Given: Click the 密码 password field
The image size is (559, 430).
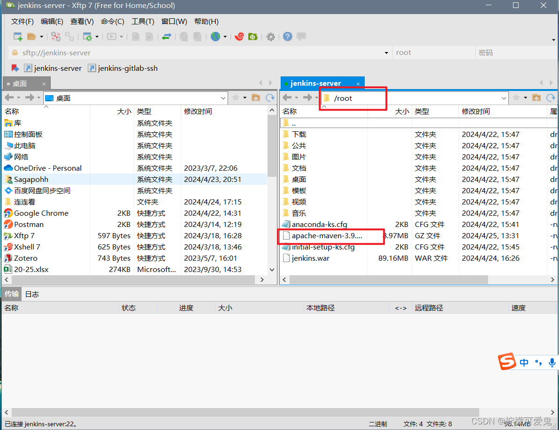Looking at the screenshot, I should 517,53.
